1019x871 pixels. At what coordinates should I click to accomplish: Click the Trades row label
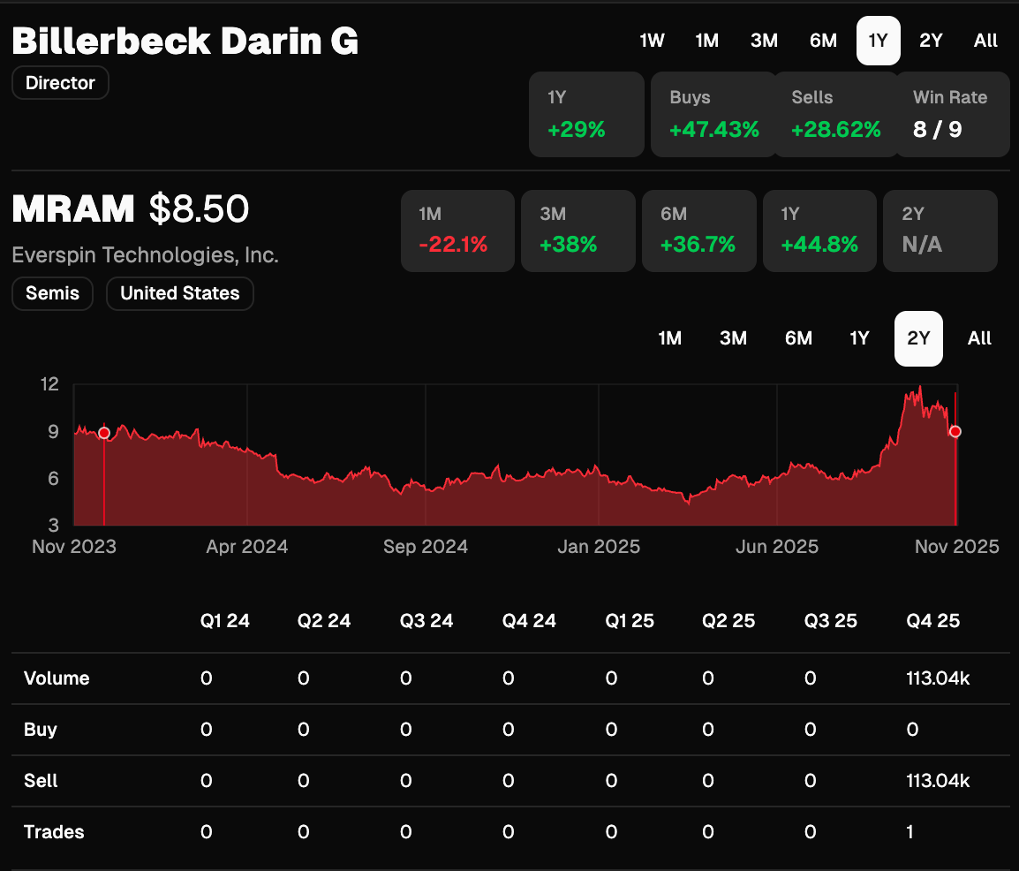pyautogui.click(x=54, y=832)
